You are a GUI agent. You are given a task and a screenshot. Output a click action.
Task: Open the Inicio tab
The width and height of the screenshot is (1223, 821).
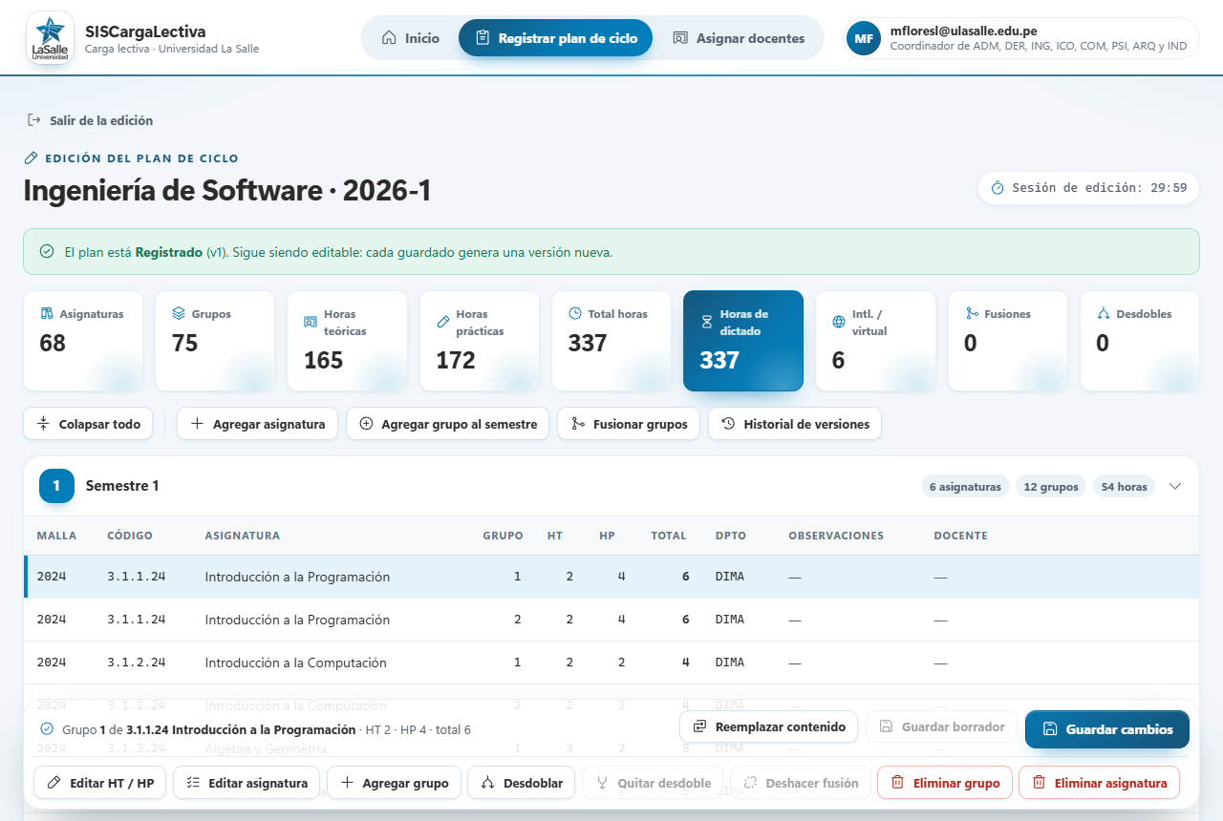411,38
